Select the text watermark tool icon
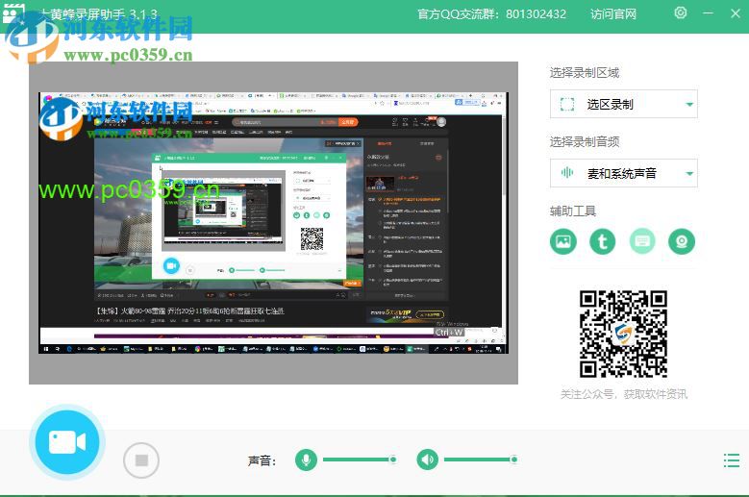Viewport: 749px width, 497px height. tap(602, 241)
